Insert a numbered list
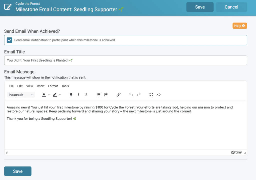This screenshot has height=180, width=256. click(106, 95)
